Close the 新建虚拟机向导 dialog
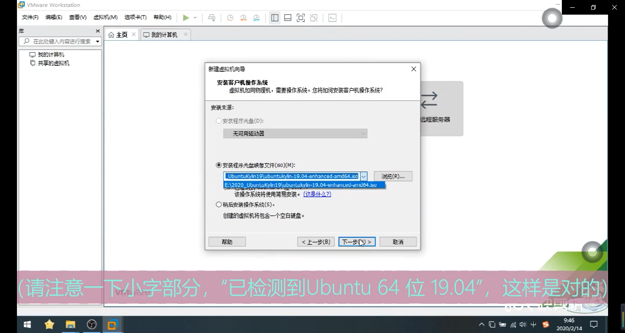Screen dimensions: 625x333 tap(414, 69)
